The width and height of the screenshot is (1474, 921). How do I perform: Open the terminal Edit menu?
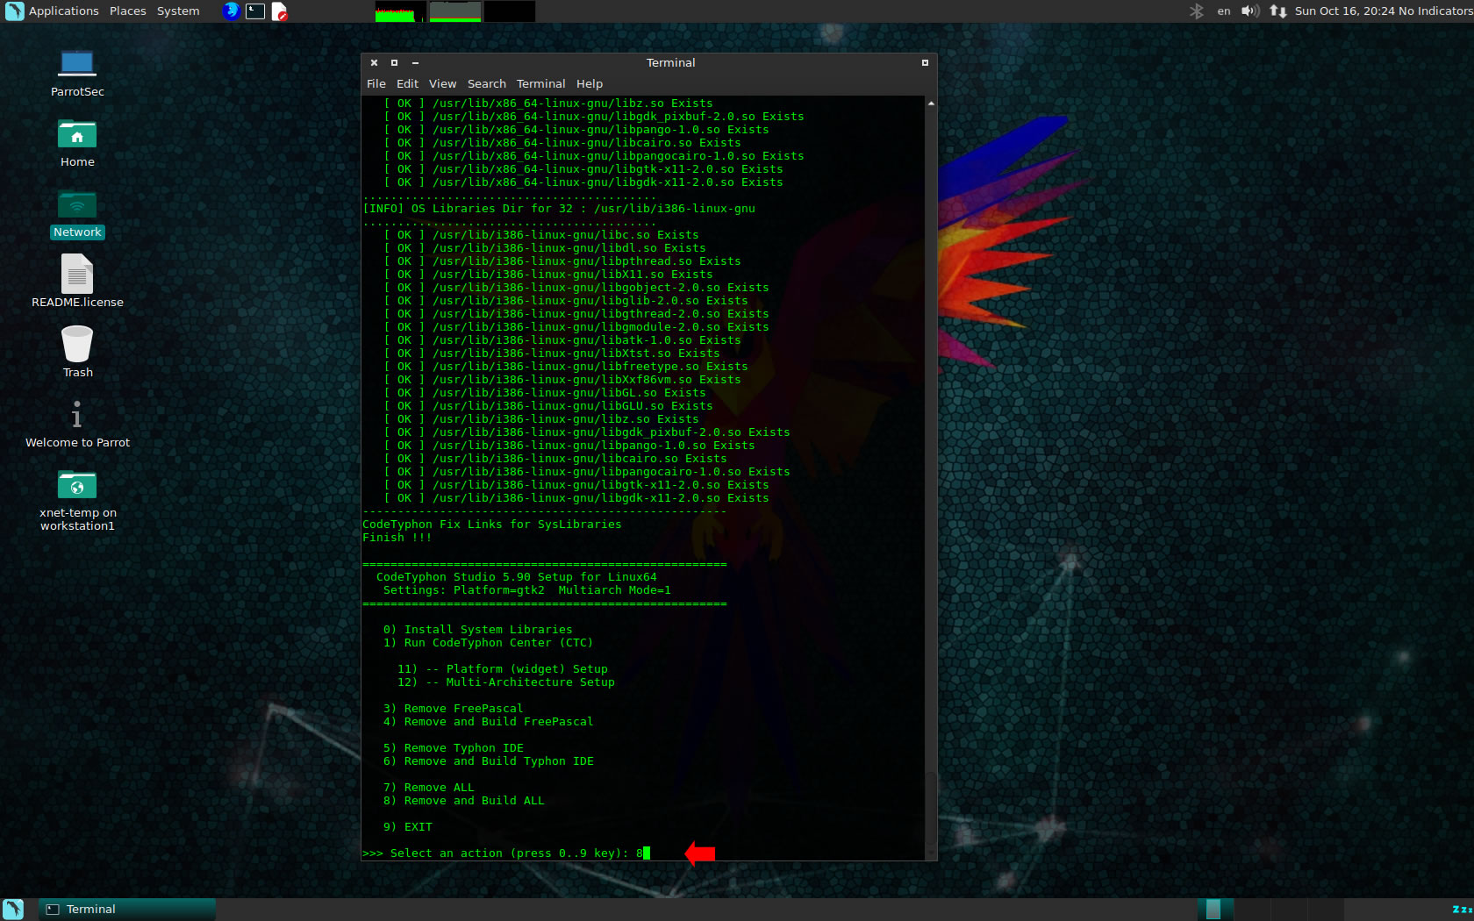click(407, 83)
